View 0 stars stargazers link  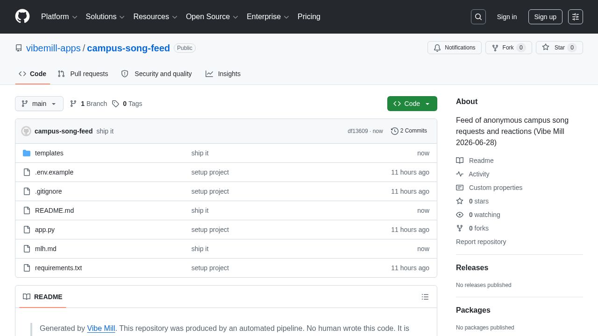pyautogui.click(x=472, y=201)
